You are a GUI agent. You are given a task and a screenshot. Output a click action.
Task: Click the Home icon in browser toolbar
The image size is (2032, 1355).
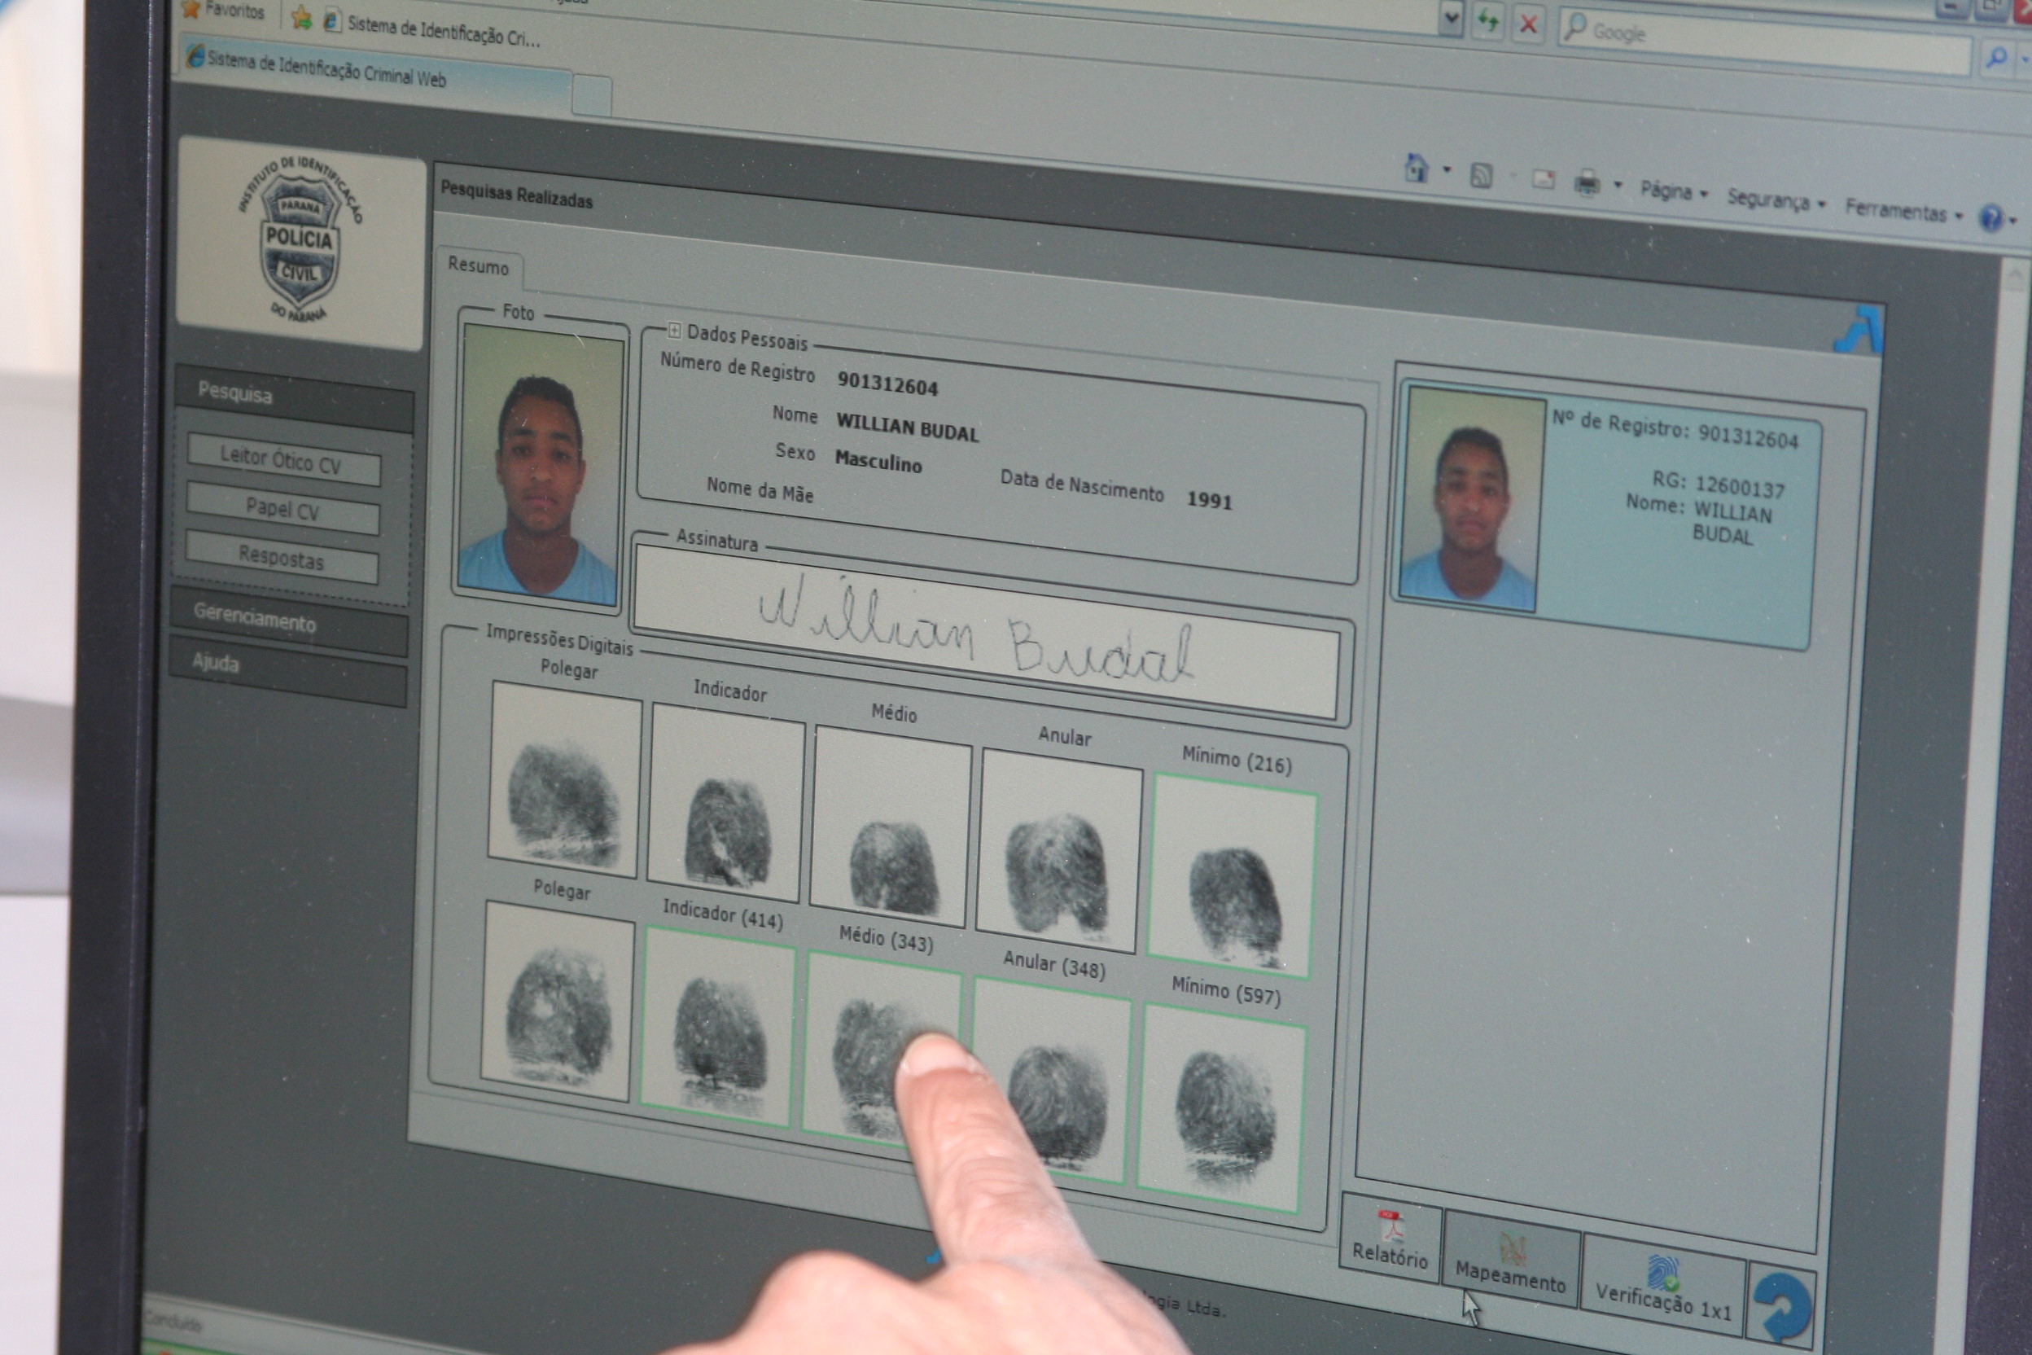click(x=1416, y=168)
